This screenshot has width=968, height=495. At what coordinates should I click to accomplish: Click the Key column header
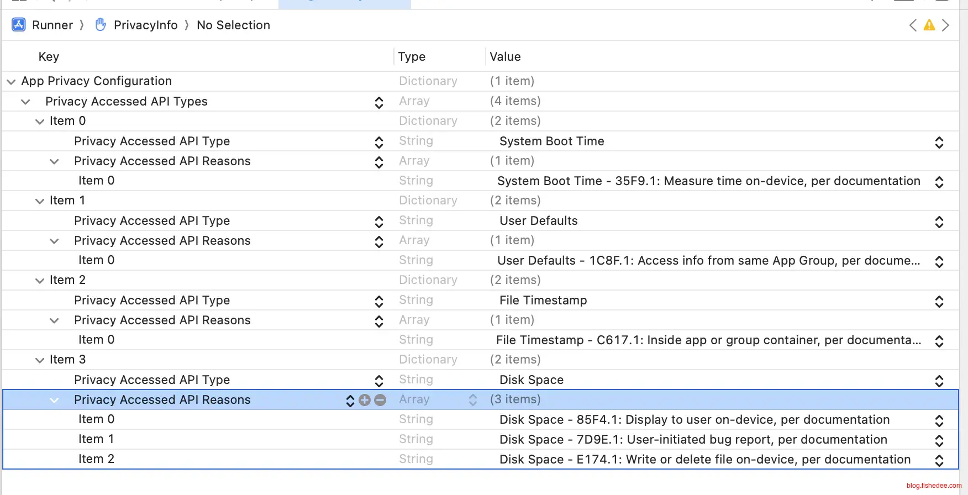(49, 57)
